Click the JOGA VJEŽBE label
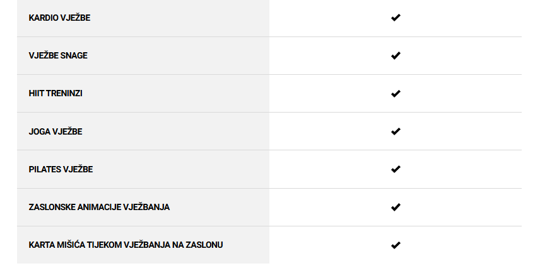This screenshot has width=540, height=278. pyautogui.click(x=56, y=131)
